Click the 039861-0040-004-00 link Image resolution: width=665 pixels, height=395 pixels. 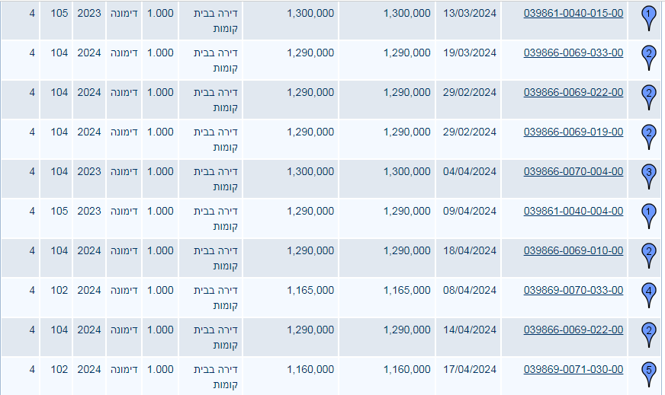click(x=573, y=211)
